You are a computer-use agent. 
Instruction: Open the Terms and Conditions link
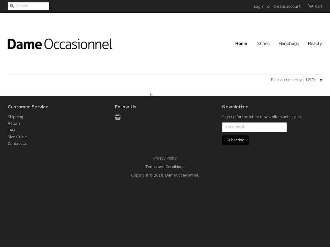pyautogui.click(x=165, y=167)
